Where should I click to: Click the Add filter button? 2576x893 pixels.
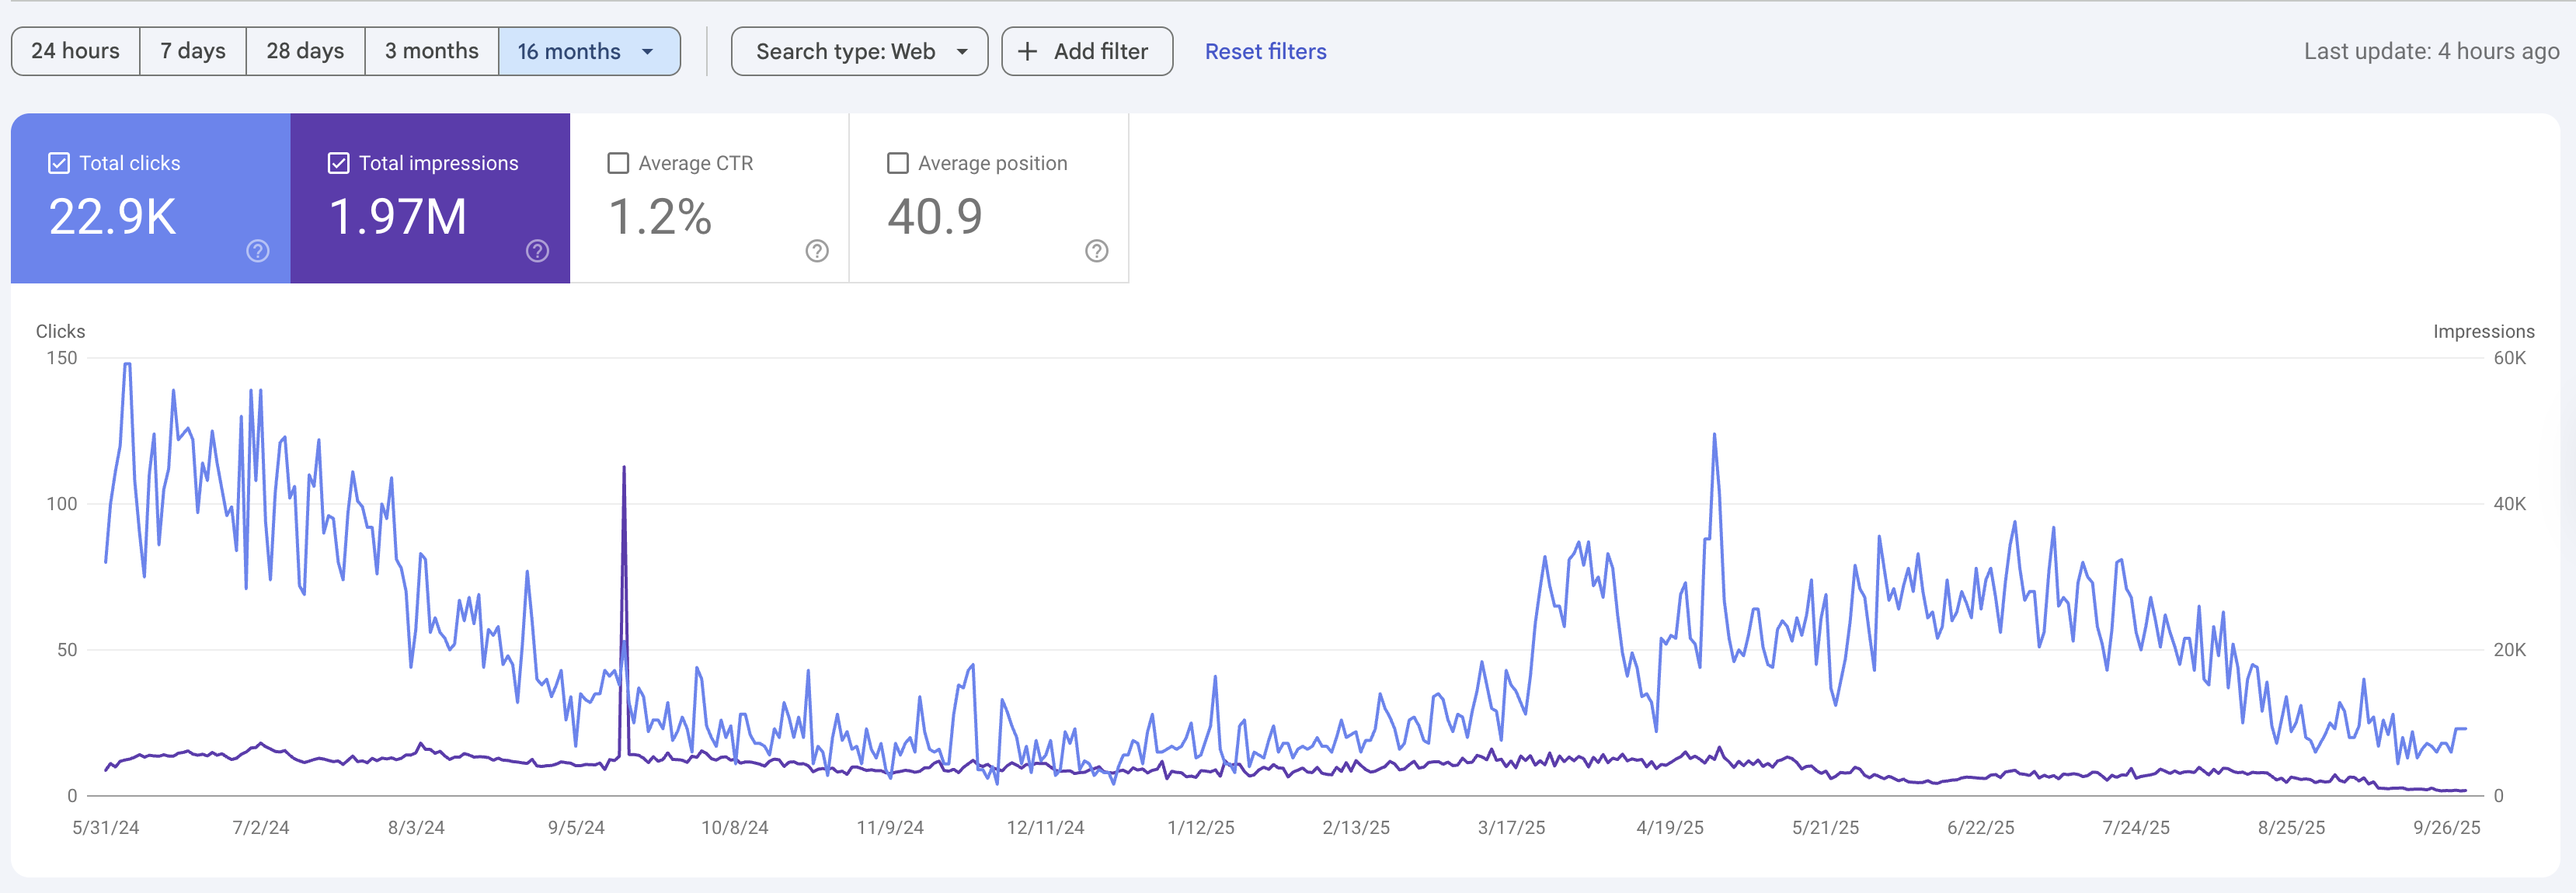tap(1087, 52)
